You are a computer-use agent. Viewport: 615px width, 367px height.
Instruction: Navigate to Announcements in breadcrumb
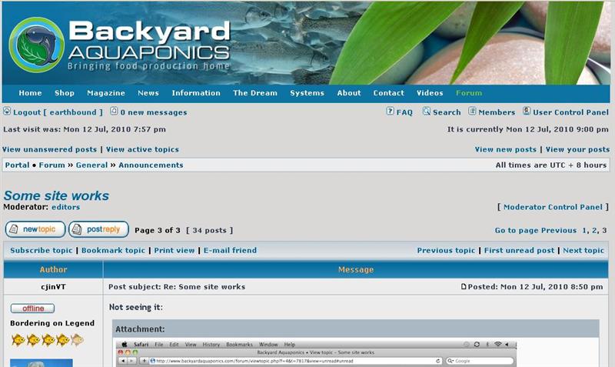(x=151, y=165)
